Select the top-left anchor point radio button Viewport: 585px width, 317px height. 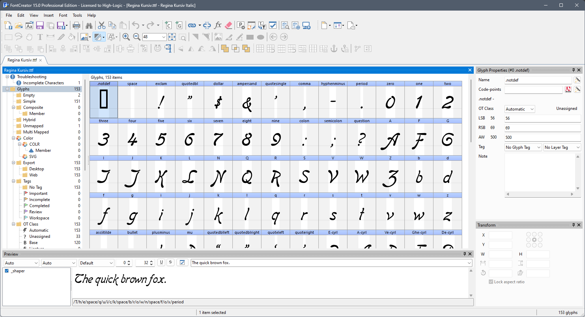coord(528,234)
